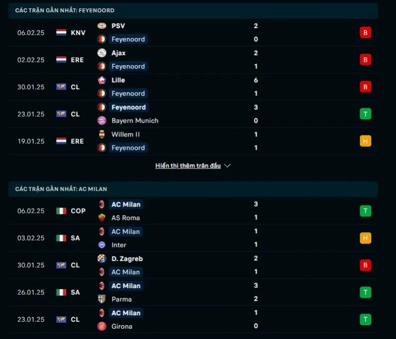Click the AC Milan underlined team name
The width and height of the screenshot is (396, 339).
126,204
